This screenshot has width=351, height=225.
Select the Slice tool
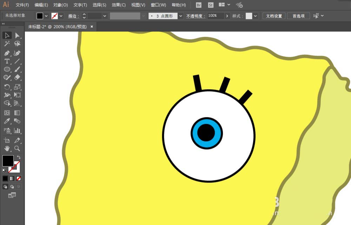pyautogui.click(x=17, y=140)
